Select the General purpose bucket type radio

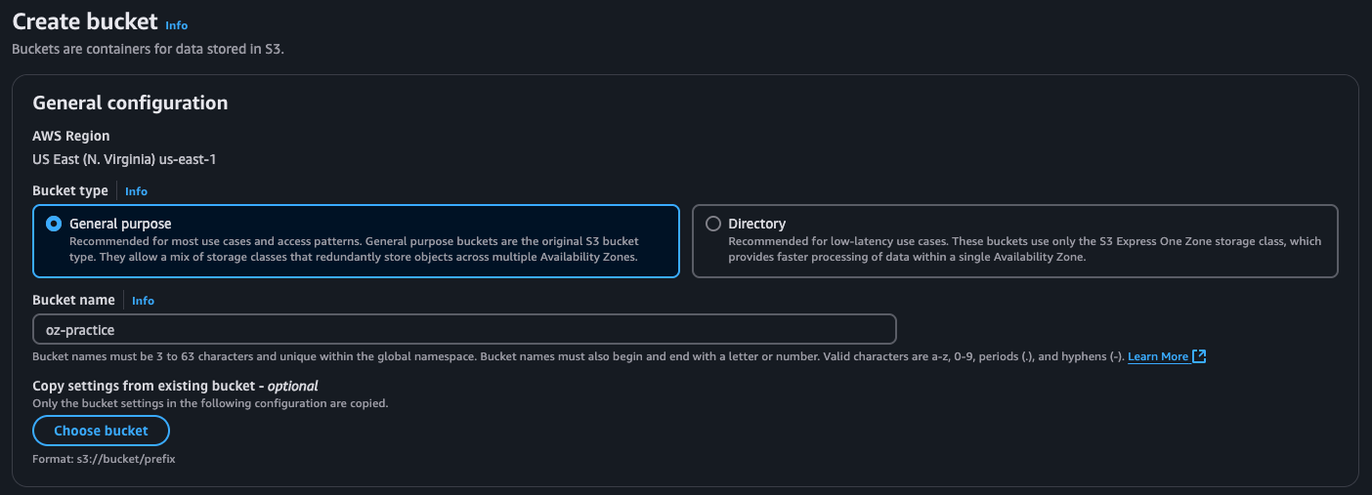point(54,224)
